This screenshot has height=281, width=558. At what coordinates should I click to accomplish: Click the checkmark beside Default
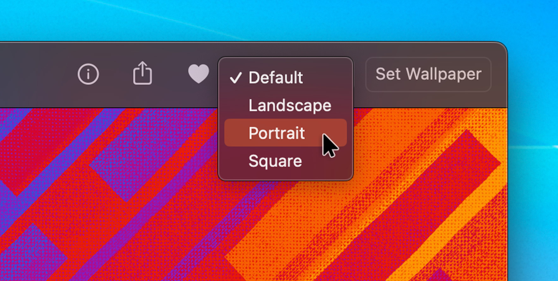pos(236,78)
